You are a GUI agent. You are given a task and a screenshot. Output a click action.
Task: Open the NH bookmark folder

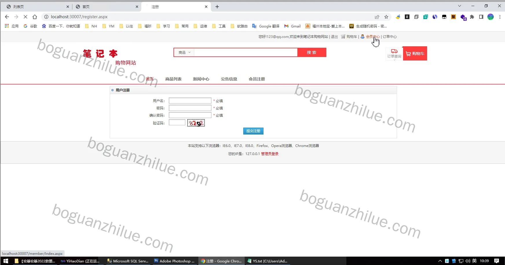pos(91,26)
